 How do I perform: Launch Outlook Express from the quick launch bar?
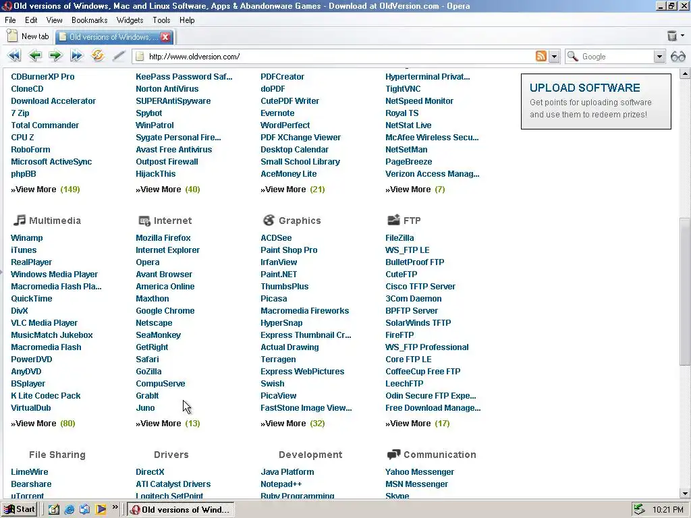coord(84,509)
